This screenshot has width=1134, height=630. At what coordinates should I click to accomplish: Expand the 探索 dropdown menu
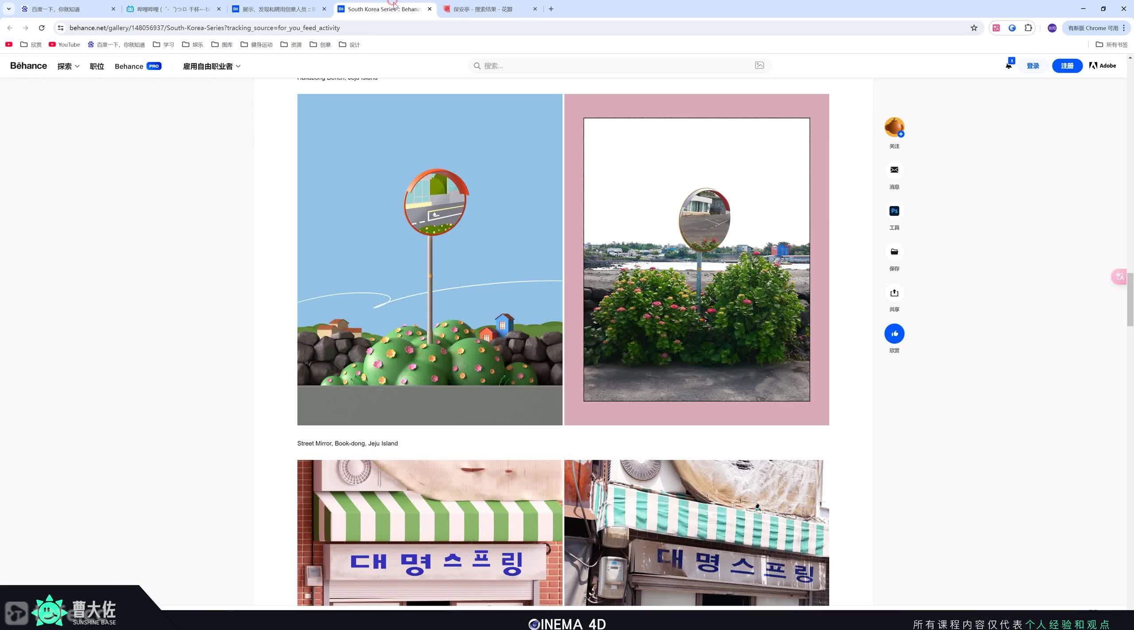point(68,66)
